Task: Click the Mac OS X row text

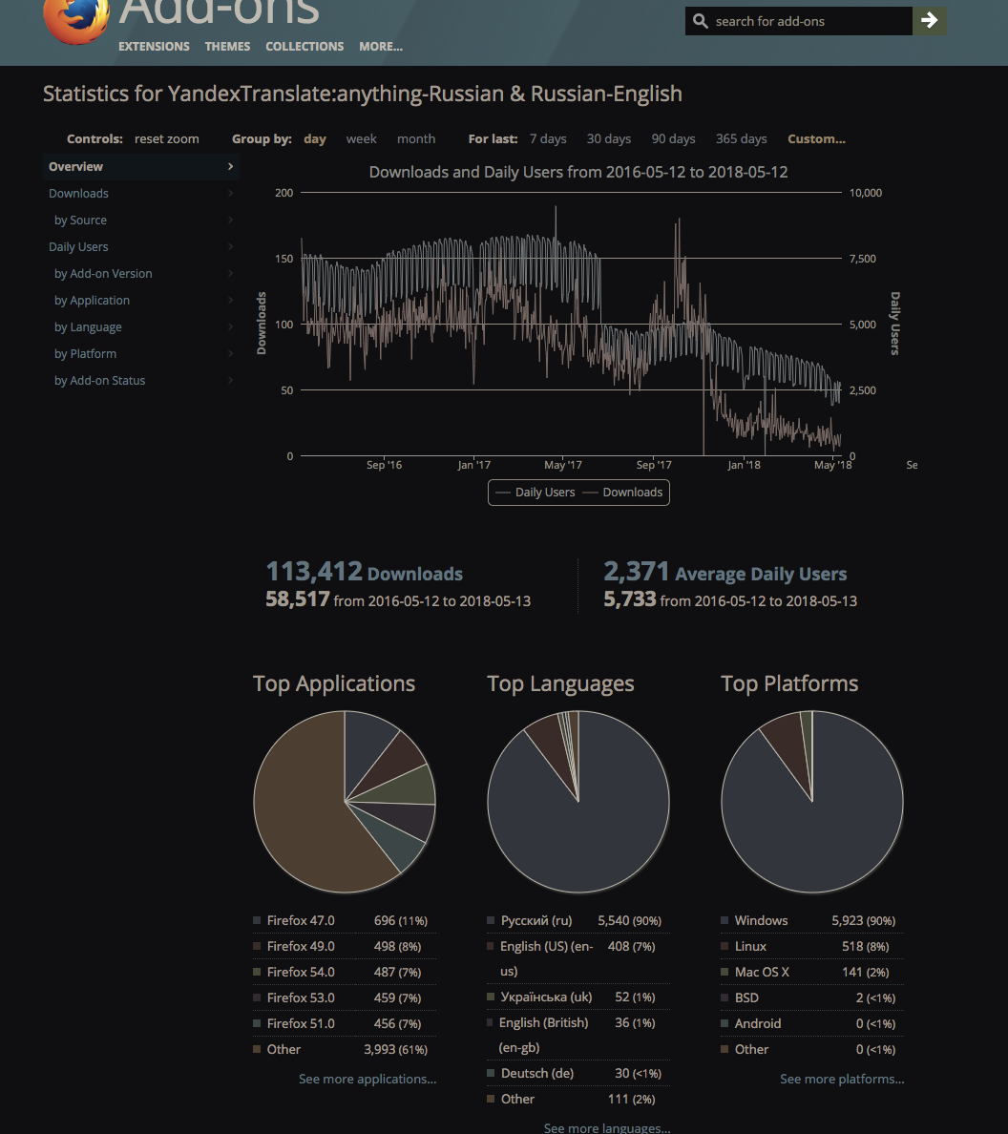Action: pyautogui.click(x=762, y=972)
